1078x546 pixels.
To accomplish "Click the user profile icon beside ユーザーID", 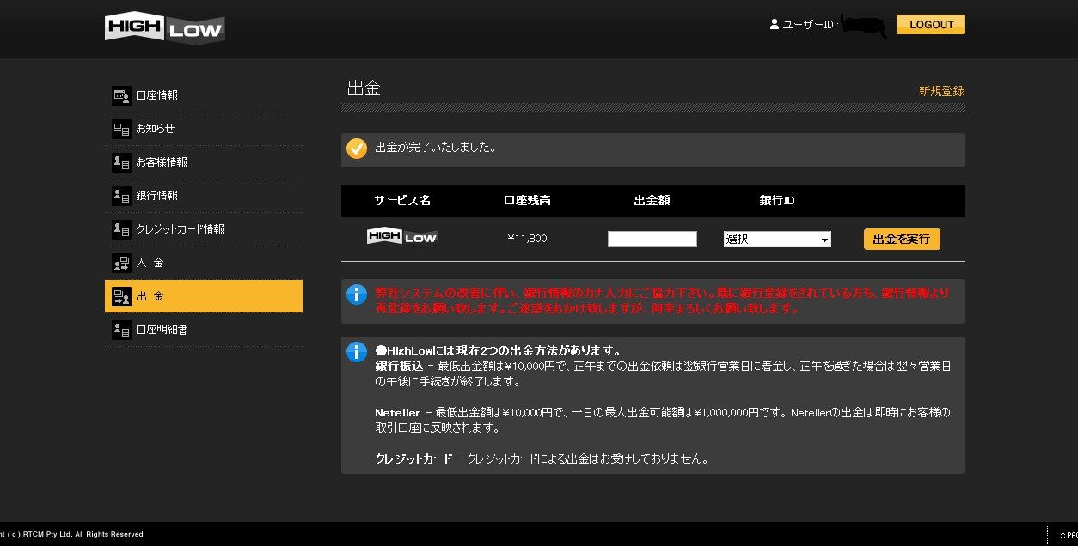I will 774,25.
